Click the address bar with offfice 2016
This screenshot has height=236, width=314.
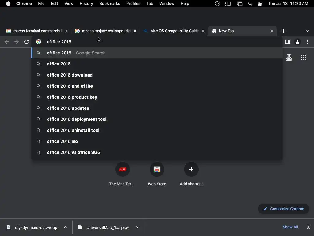(x=157, y=42)
